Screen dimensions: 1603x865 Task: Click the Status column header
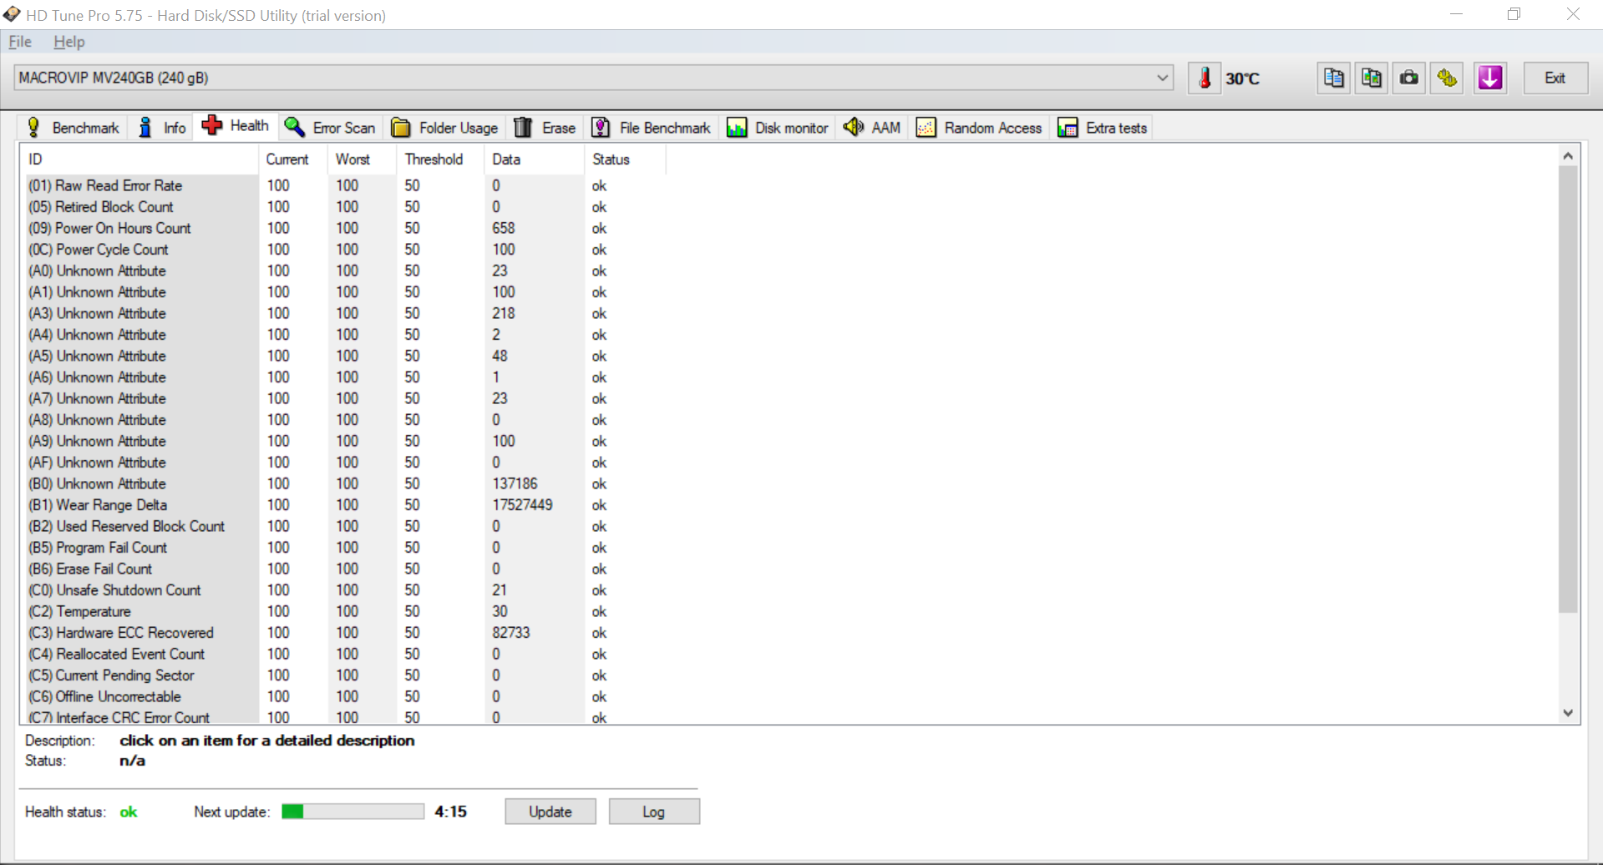[x=626, y=159]
